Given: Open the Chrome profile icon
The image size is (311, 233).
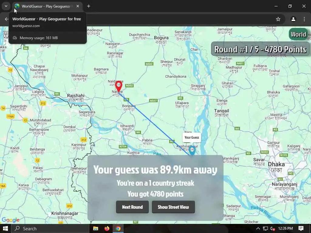Looking at the screenshot, I should pos(293,19).
